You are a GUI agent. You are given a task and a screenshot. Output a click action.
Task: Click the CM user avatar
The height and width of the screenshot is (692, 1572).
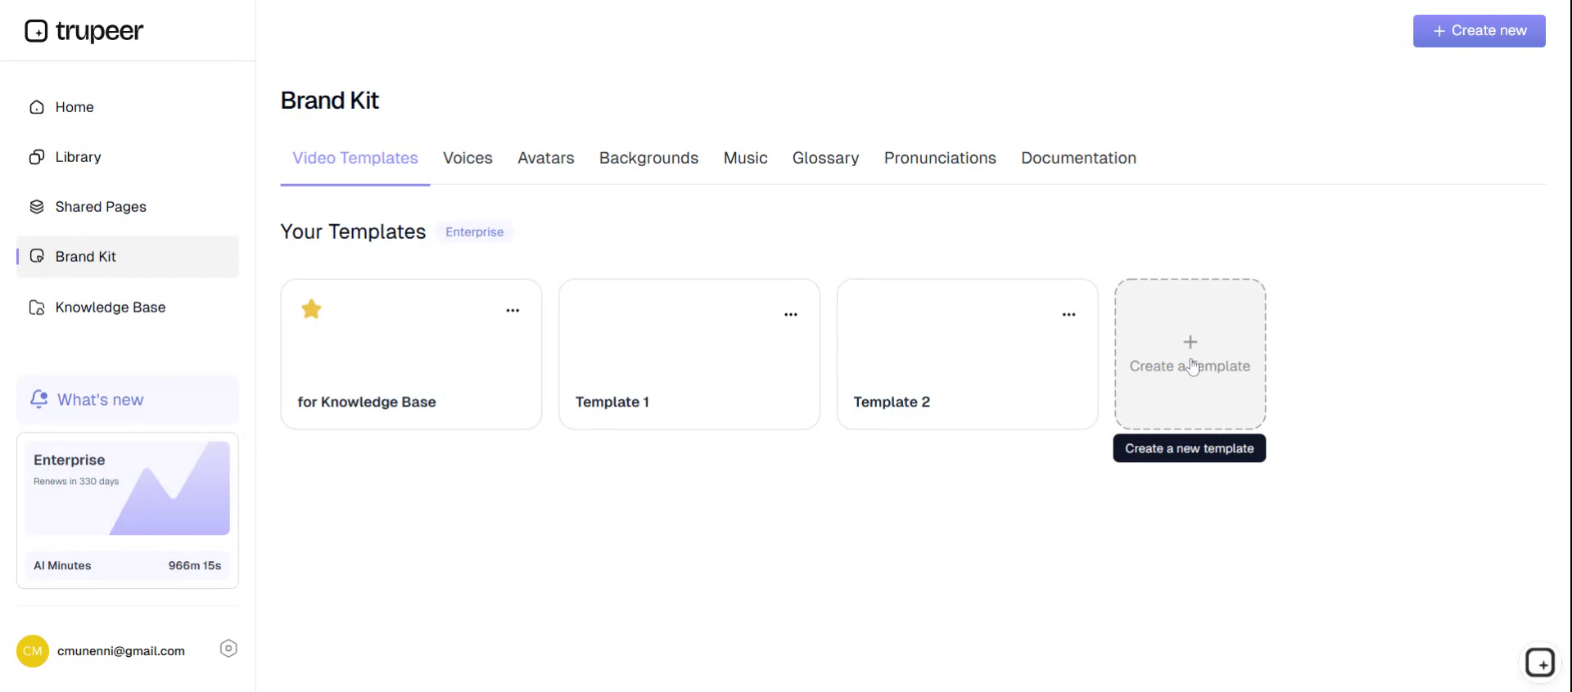[x=33, y=651]
